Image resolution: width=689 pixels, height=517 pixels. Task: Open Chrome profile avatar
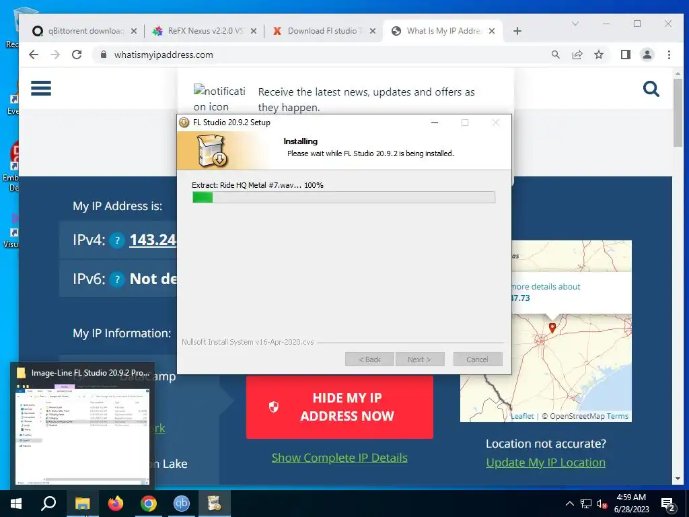647,55
